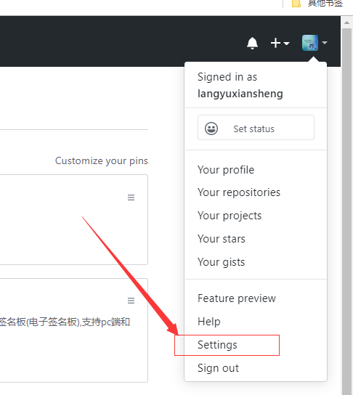353x395 pixels.
Task: Click the first pinned card's drag handle
Action: 131,197
